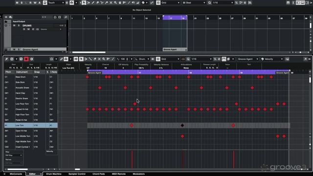This screenshot has height=176, width=313.
Task: Click the Quantize icon in top toolbar
Action: 209,2
